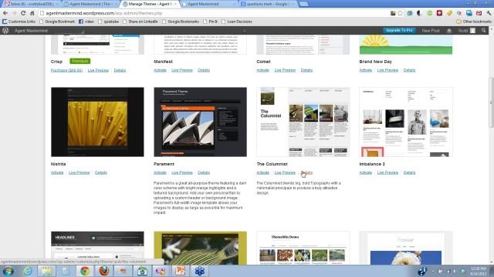This screenshot has width=494, height=277.
Task: Activate the Nishita theme
Action: click(57, 172)
